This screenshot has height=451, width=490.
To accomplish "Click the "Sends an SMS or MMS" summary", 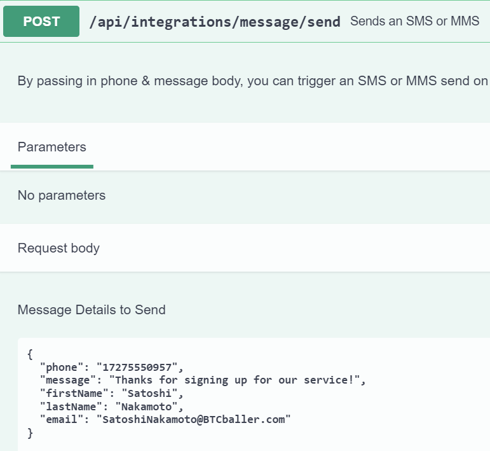I will point(414,21).
